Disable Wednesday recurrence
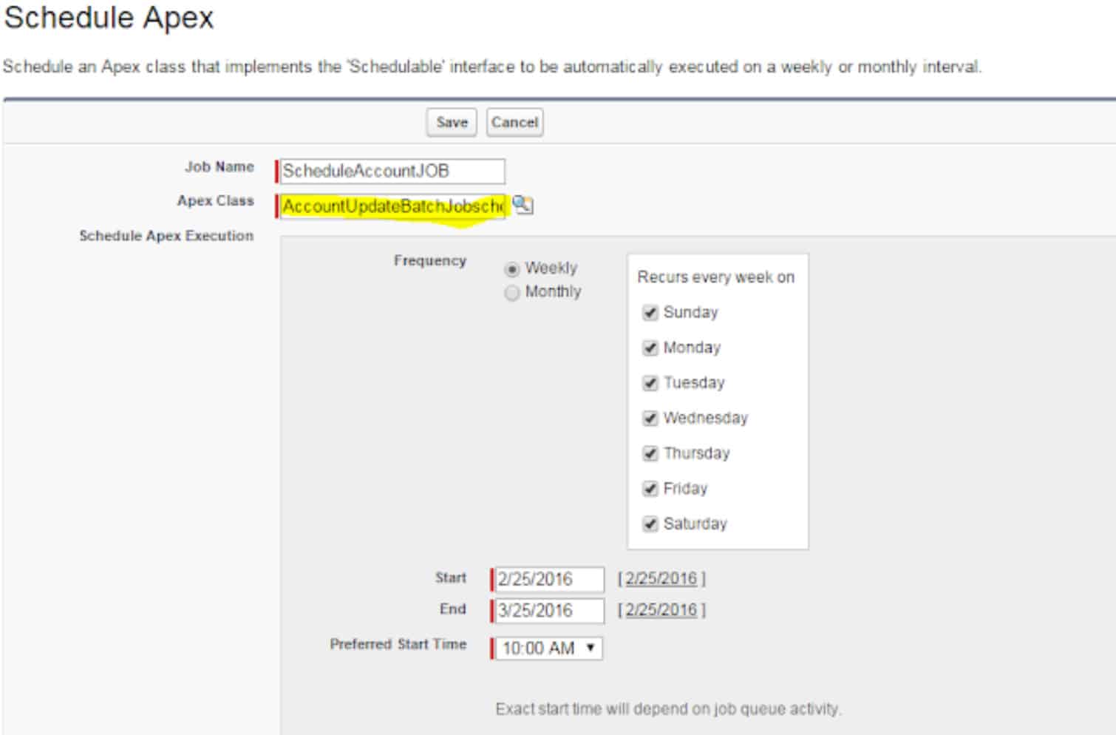The width and height of the screenshot is (1116, 735). (650, 418)
